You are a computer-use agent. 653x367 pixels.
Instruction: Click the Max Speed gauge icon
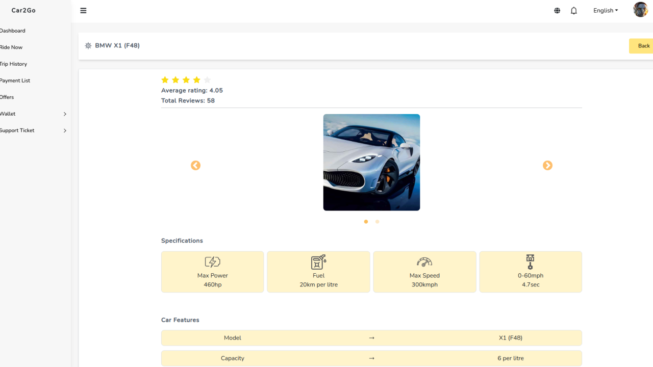pos(424,261)
